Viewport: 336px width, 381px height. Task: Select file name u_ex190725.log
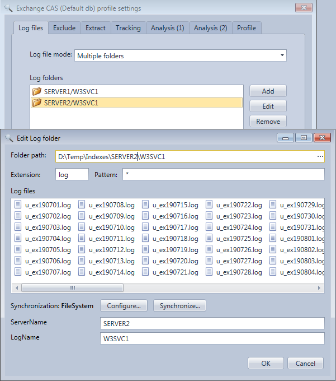pos(239,238)
